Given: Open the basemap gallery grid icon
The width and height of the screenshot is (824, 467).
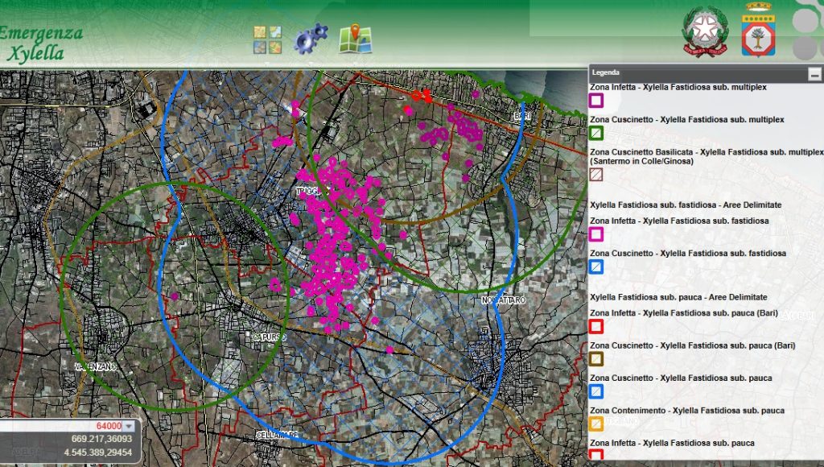Looking at the screenshot, I should coord(267,40).
